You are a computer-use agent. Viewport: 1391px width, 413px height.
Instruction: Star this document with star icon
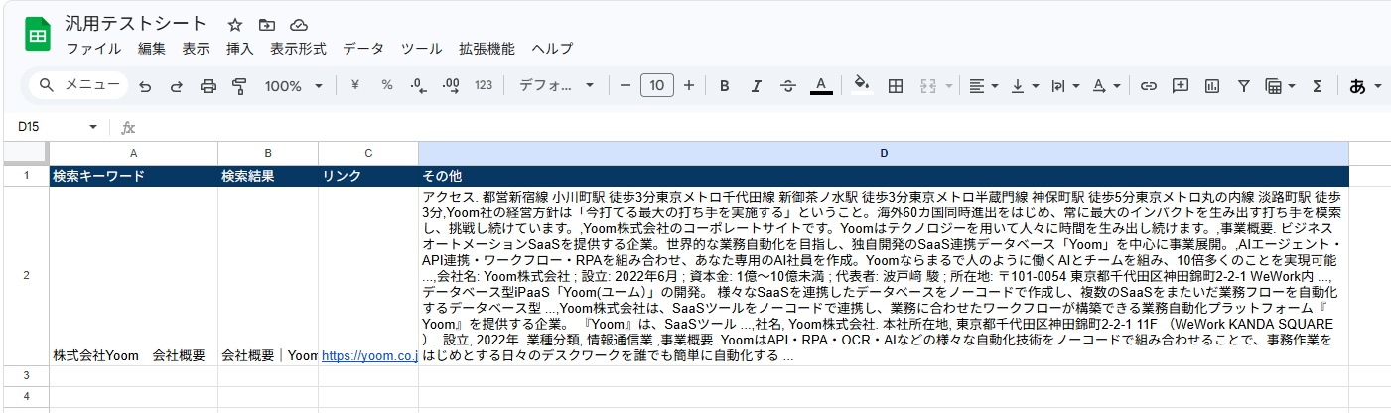pyautogui.click(x=235, y=25)
